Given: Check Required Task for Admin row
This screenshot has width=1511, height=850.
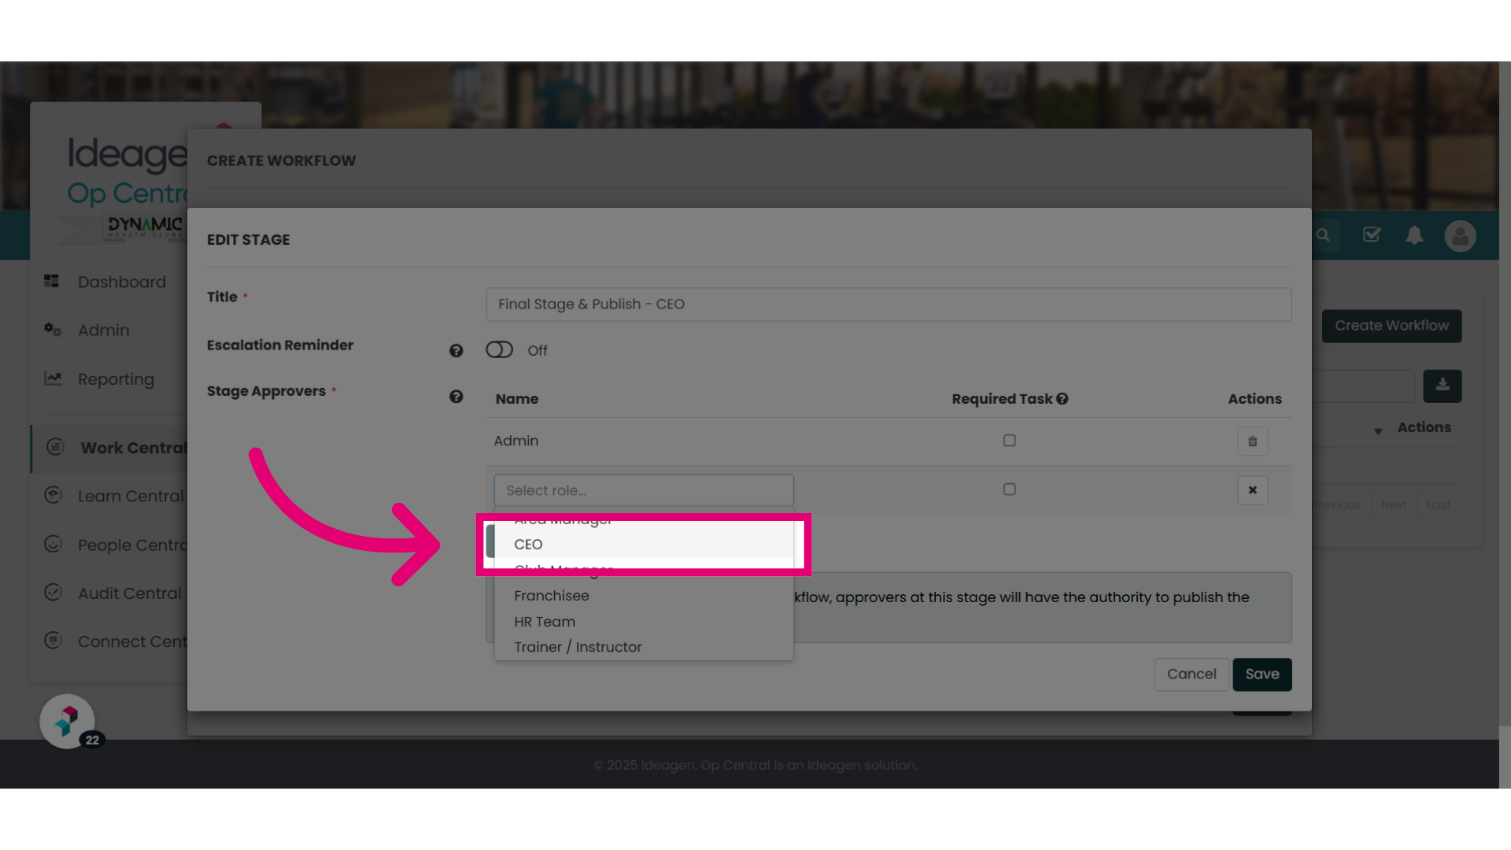Looking at the screenshot, I should (x=1010, y=441).
